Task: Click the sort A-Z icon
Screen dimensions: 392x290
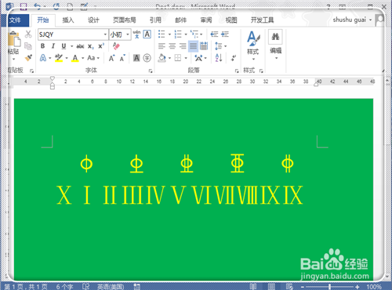Action: (219, 58)
